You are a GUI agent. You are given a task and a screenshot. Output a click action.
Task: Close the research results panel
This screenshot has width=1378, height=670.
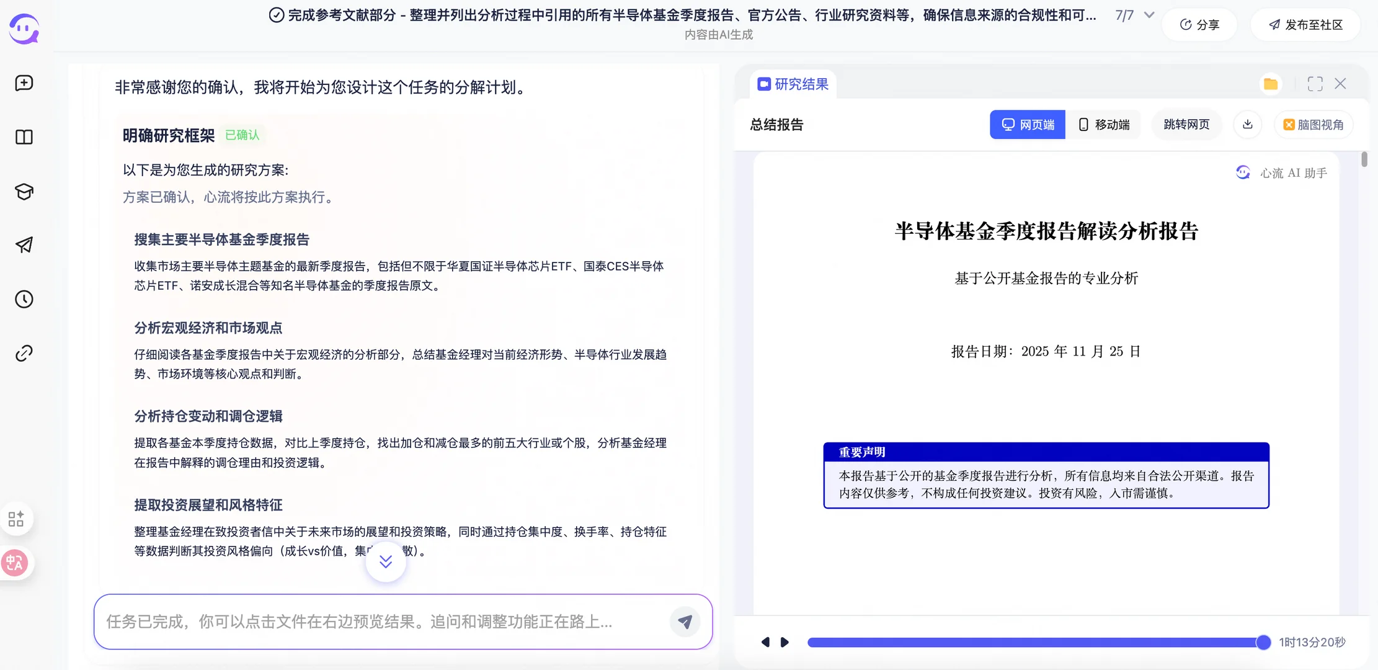(1340, 84)
